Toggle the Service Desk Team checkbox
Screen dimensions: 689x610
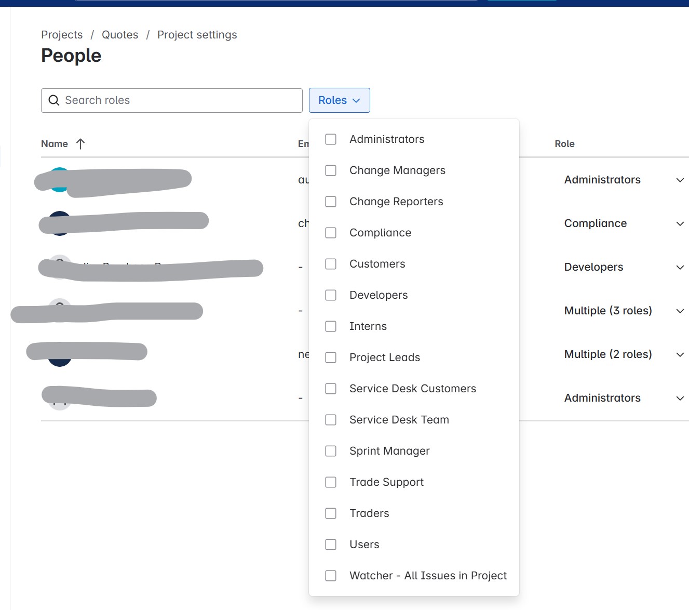(331, 420)
